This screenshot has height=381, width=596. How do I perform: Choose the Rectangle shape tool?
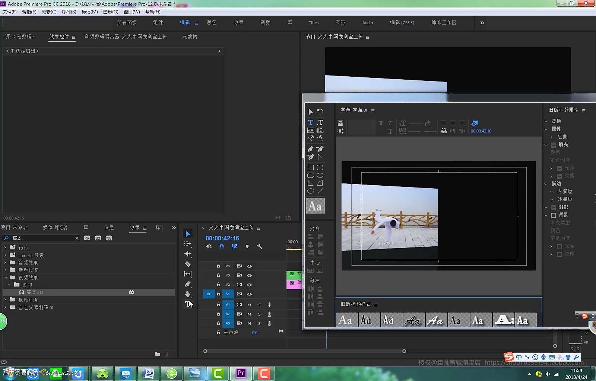pyautogui.click(x=310, y=167)
